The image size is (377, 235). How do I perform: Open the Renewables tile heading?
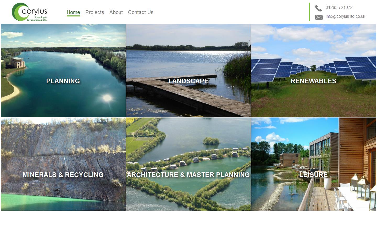(313, 81)
